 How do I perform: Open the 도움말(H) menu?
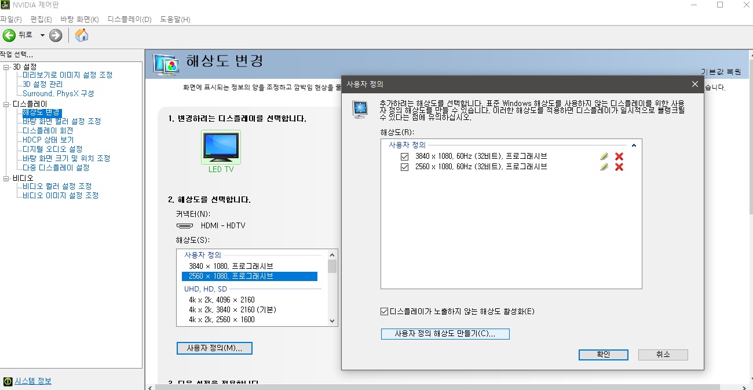(x=175, y=20)
